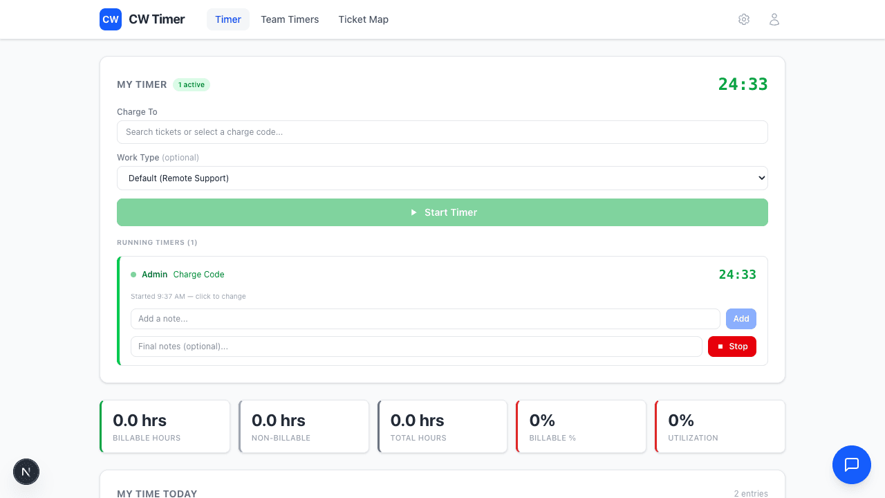Switch to the Timer tab
The width and height of the screenshot is (885, 498).
(x=227, y=19)
